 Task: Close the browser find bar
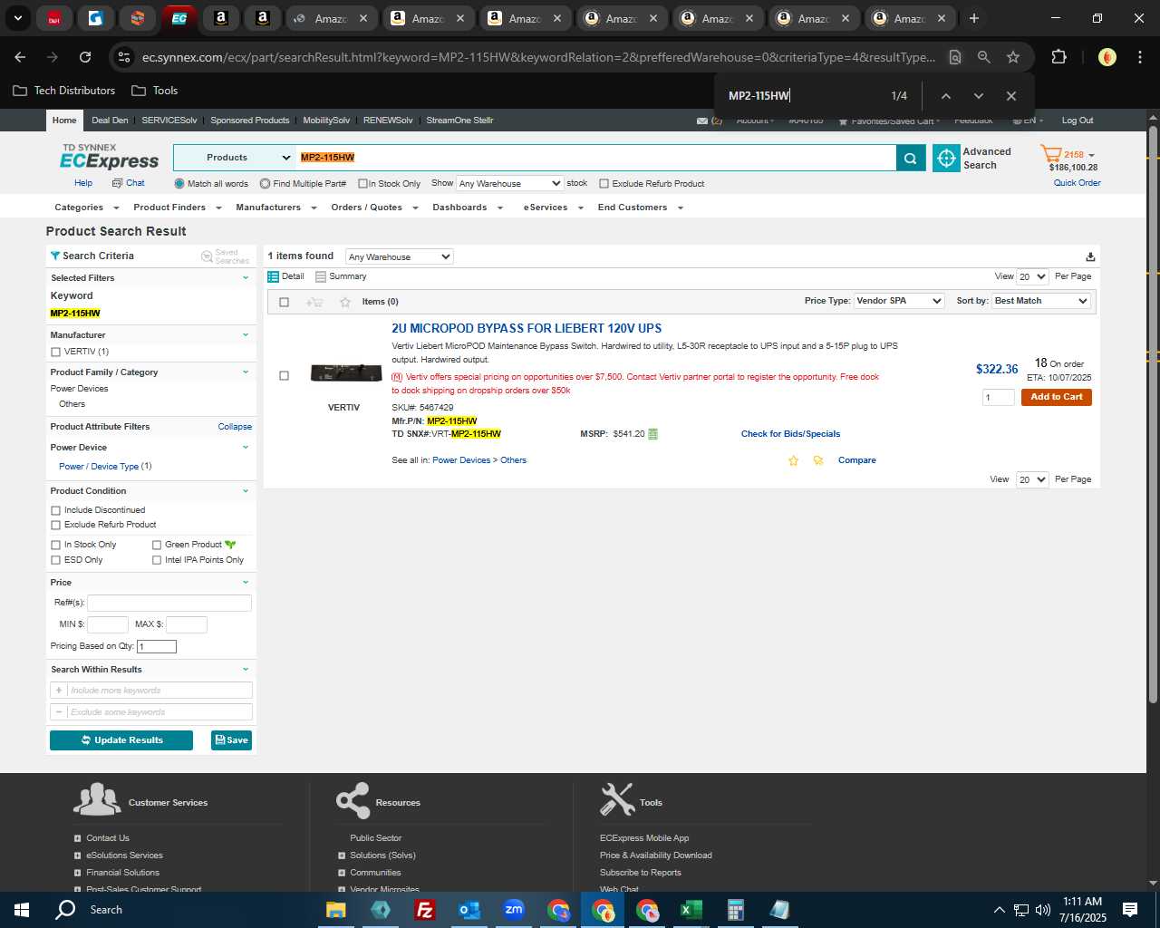coord(1011,96)
